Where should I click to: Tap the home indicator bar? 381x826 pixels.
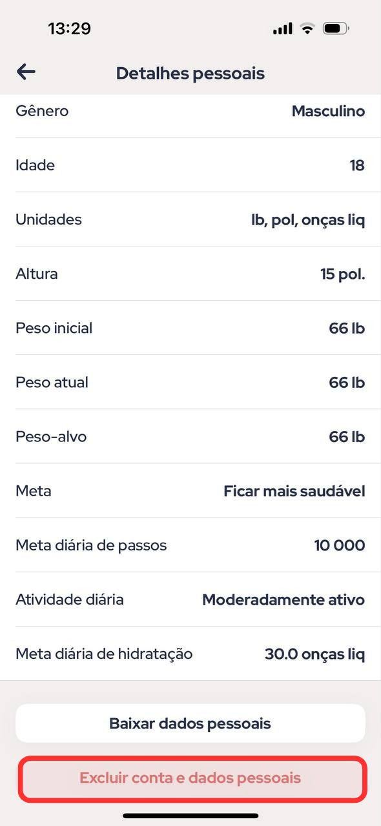point(190,816)
